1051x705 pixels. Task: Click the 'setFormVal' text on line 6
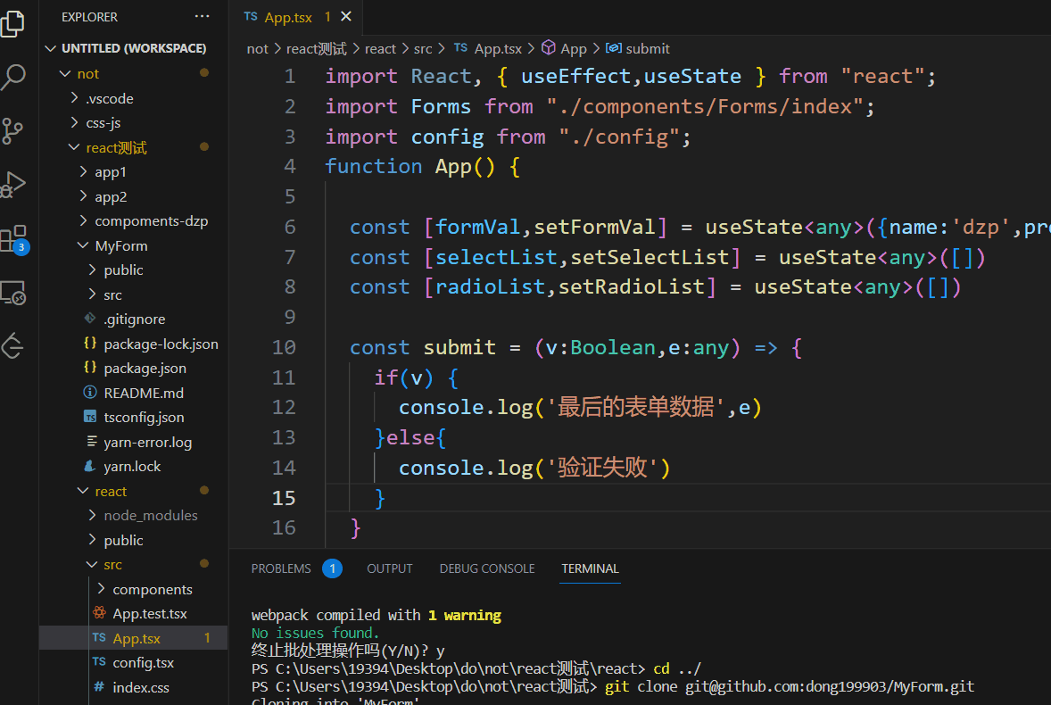[594, 227]
